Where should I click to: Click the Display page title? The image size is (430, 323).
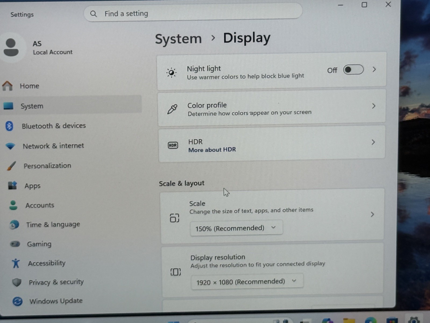point(247,38)
